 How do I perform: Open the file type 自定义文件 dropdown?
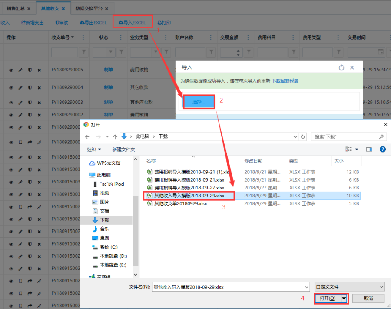[350, 287]
